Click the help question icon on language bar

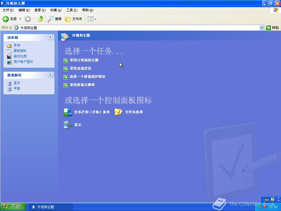[273, 199]
